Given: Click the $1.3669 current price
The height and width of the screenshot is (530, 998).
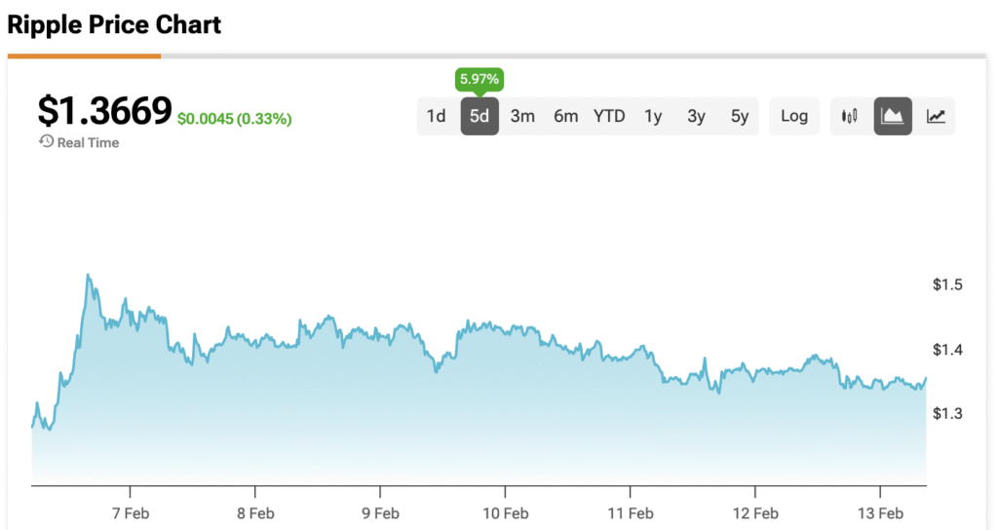Looking at the screenshot, I should [x=105, y=111].
